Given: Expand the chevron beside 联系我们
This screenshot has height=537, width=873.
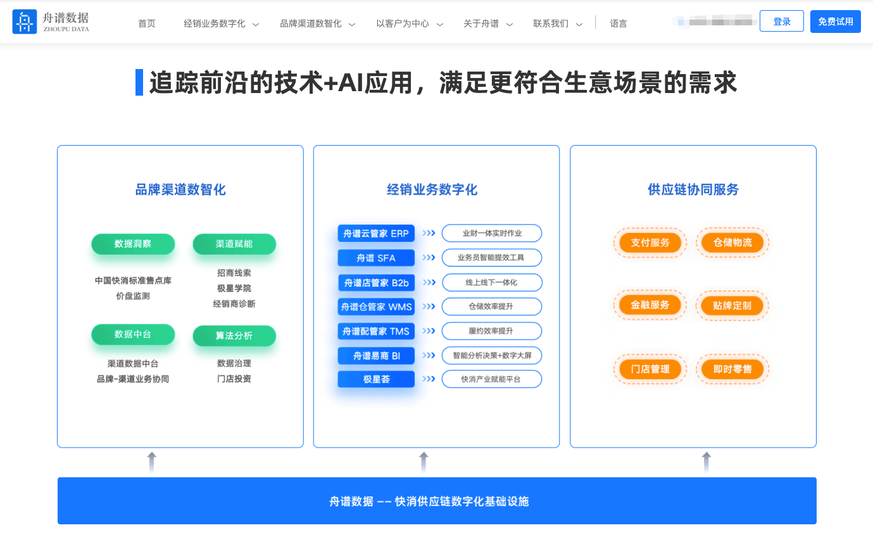Looking at the screenshot, I should pyautogui.click(x=579, y=25).
